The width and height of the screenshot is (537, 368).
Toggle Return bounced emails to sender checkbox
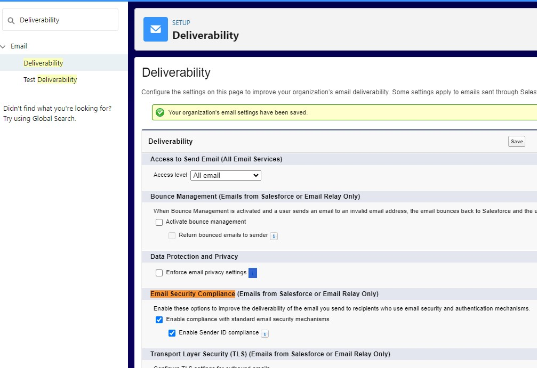pos(172,235)
